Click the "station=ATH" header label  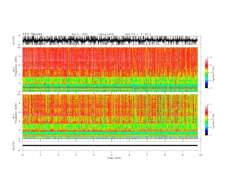(106, 34)
